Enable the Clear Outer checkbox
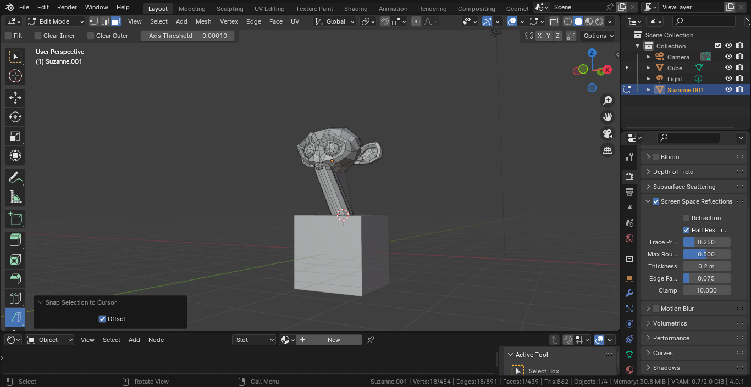The height and width of the screenshot is (387, 751). click(91, 36)
